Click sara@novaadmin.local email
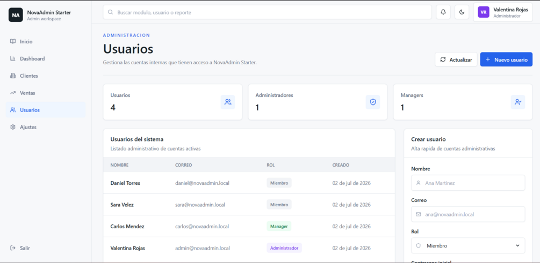Viewport: 540px width, 263px height. 200,205
